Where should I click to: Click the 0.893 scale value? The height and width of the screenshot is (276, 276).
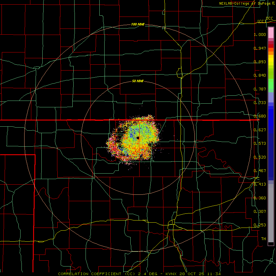pos(260,62)
